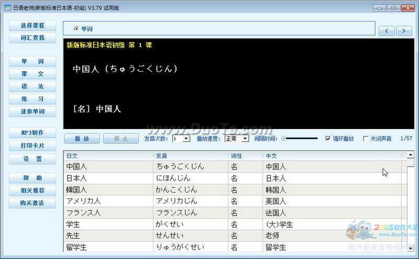
Task: Enable the 关闭声音 mute checkbox
Action: tap(366, 138)
